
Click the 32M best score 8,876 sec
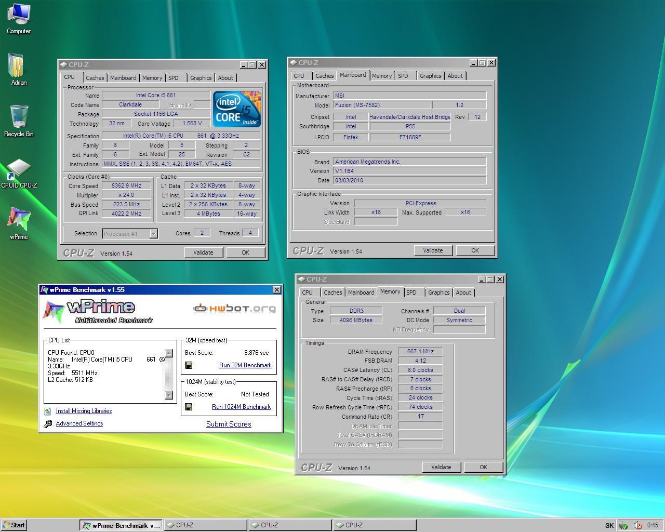(257, 353)
